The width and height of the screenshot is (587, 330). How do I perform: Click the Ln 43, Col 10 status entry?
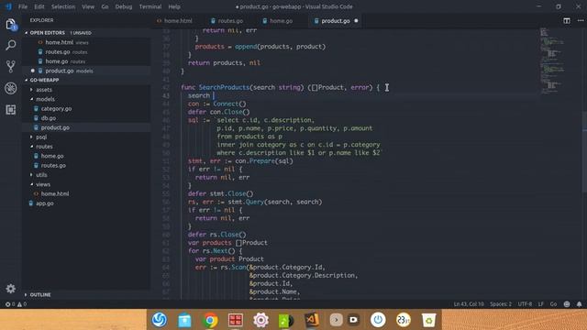click(x=469, y=304)
